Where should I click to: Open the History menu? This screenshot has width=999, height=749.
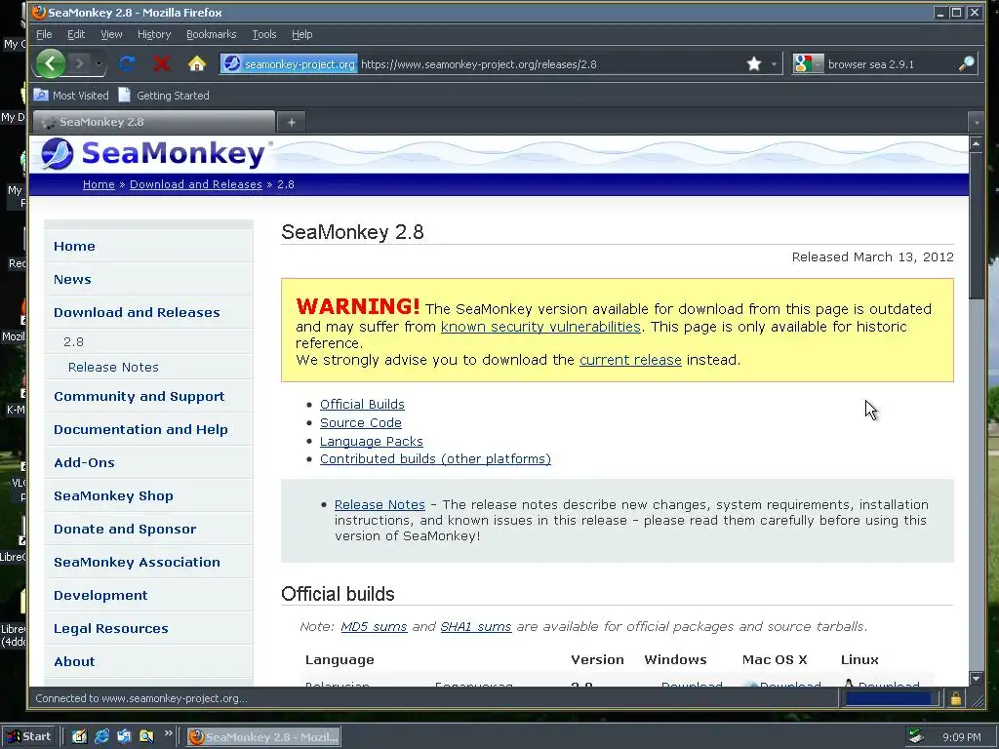(x=154, y=34)
